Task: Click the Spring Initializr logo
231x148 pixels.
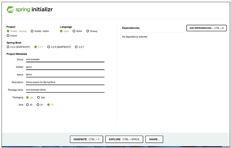Action: [30, 10]
